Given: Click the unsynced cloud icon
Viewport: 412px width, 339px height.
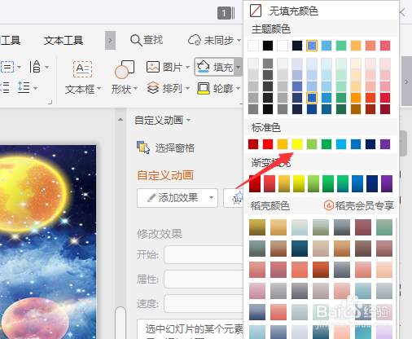Looking at the screenshot, I should point(195,40).
